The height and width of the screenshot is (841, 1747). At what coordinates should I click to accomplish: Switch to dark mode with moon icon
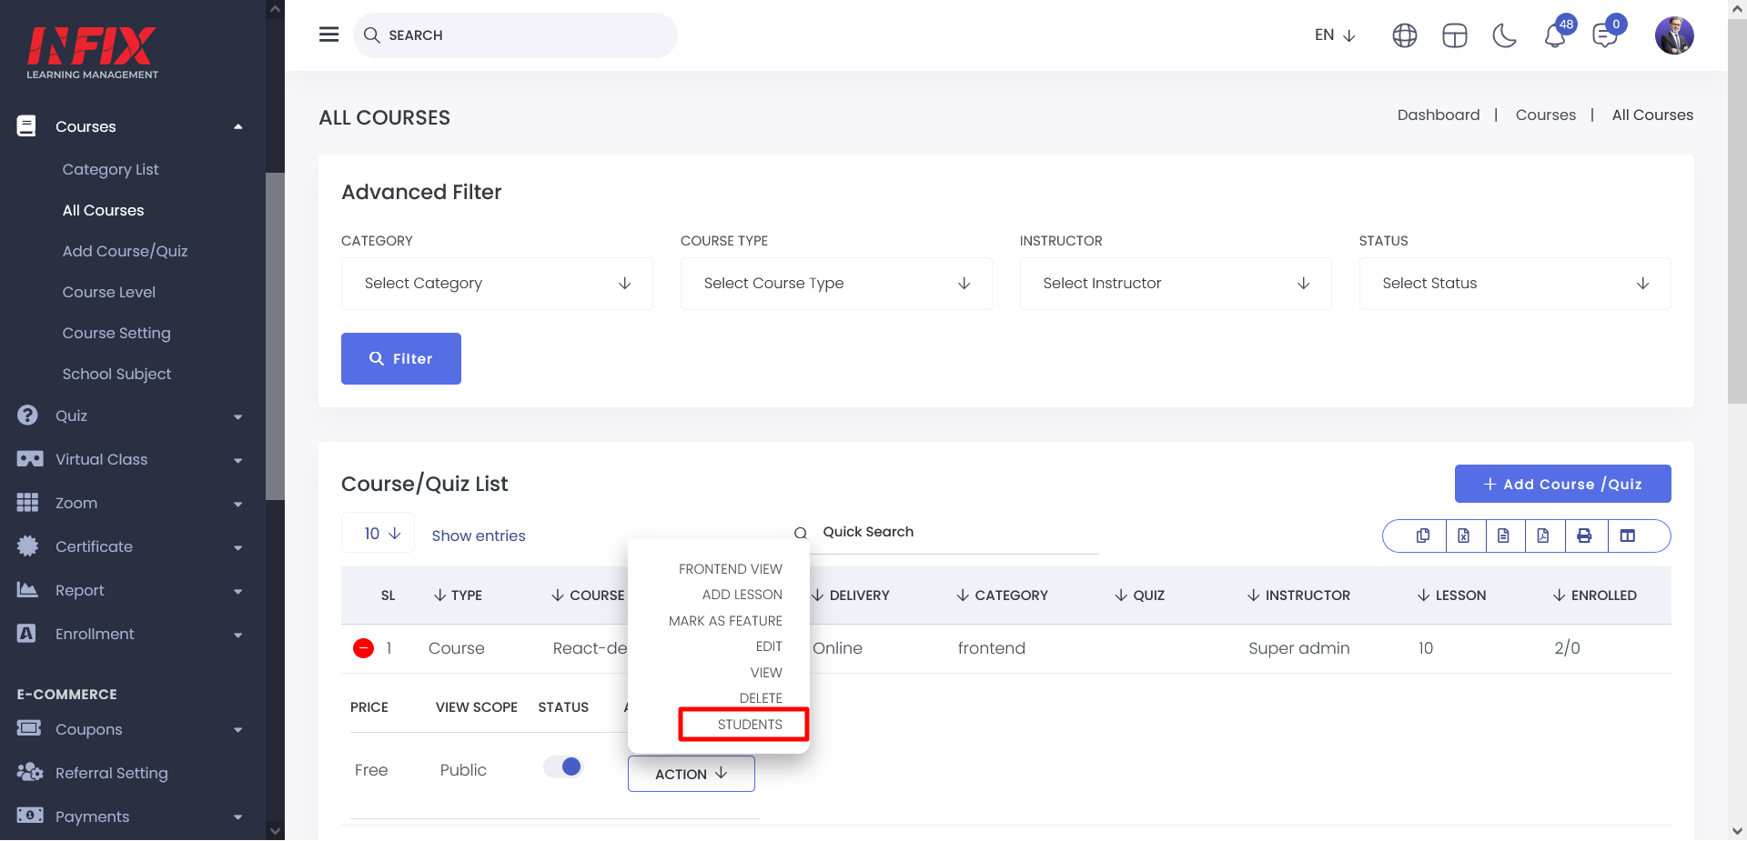click(x=1504, y=36)
